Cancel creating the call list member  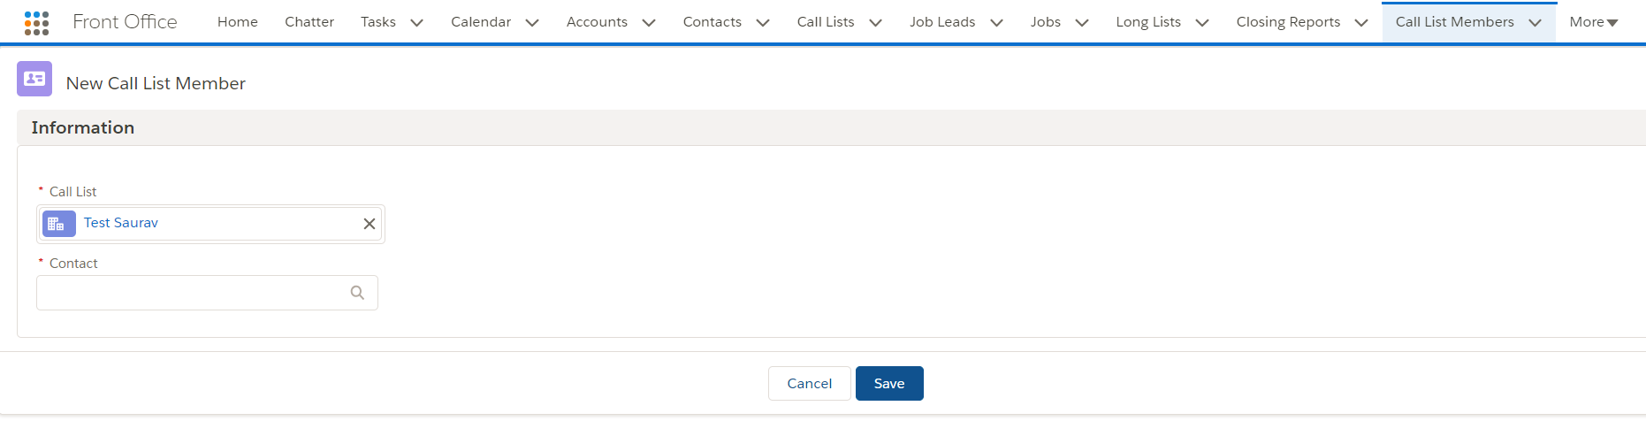810,383
